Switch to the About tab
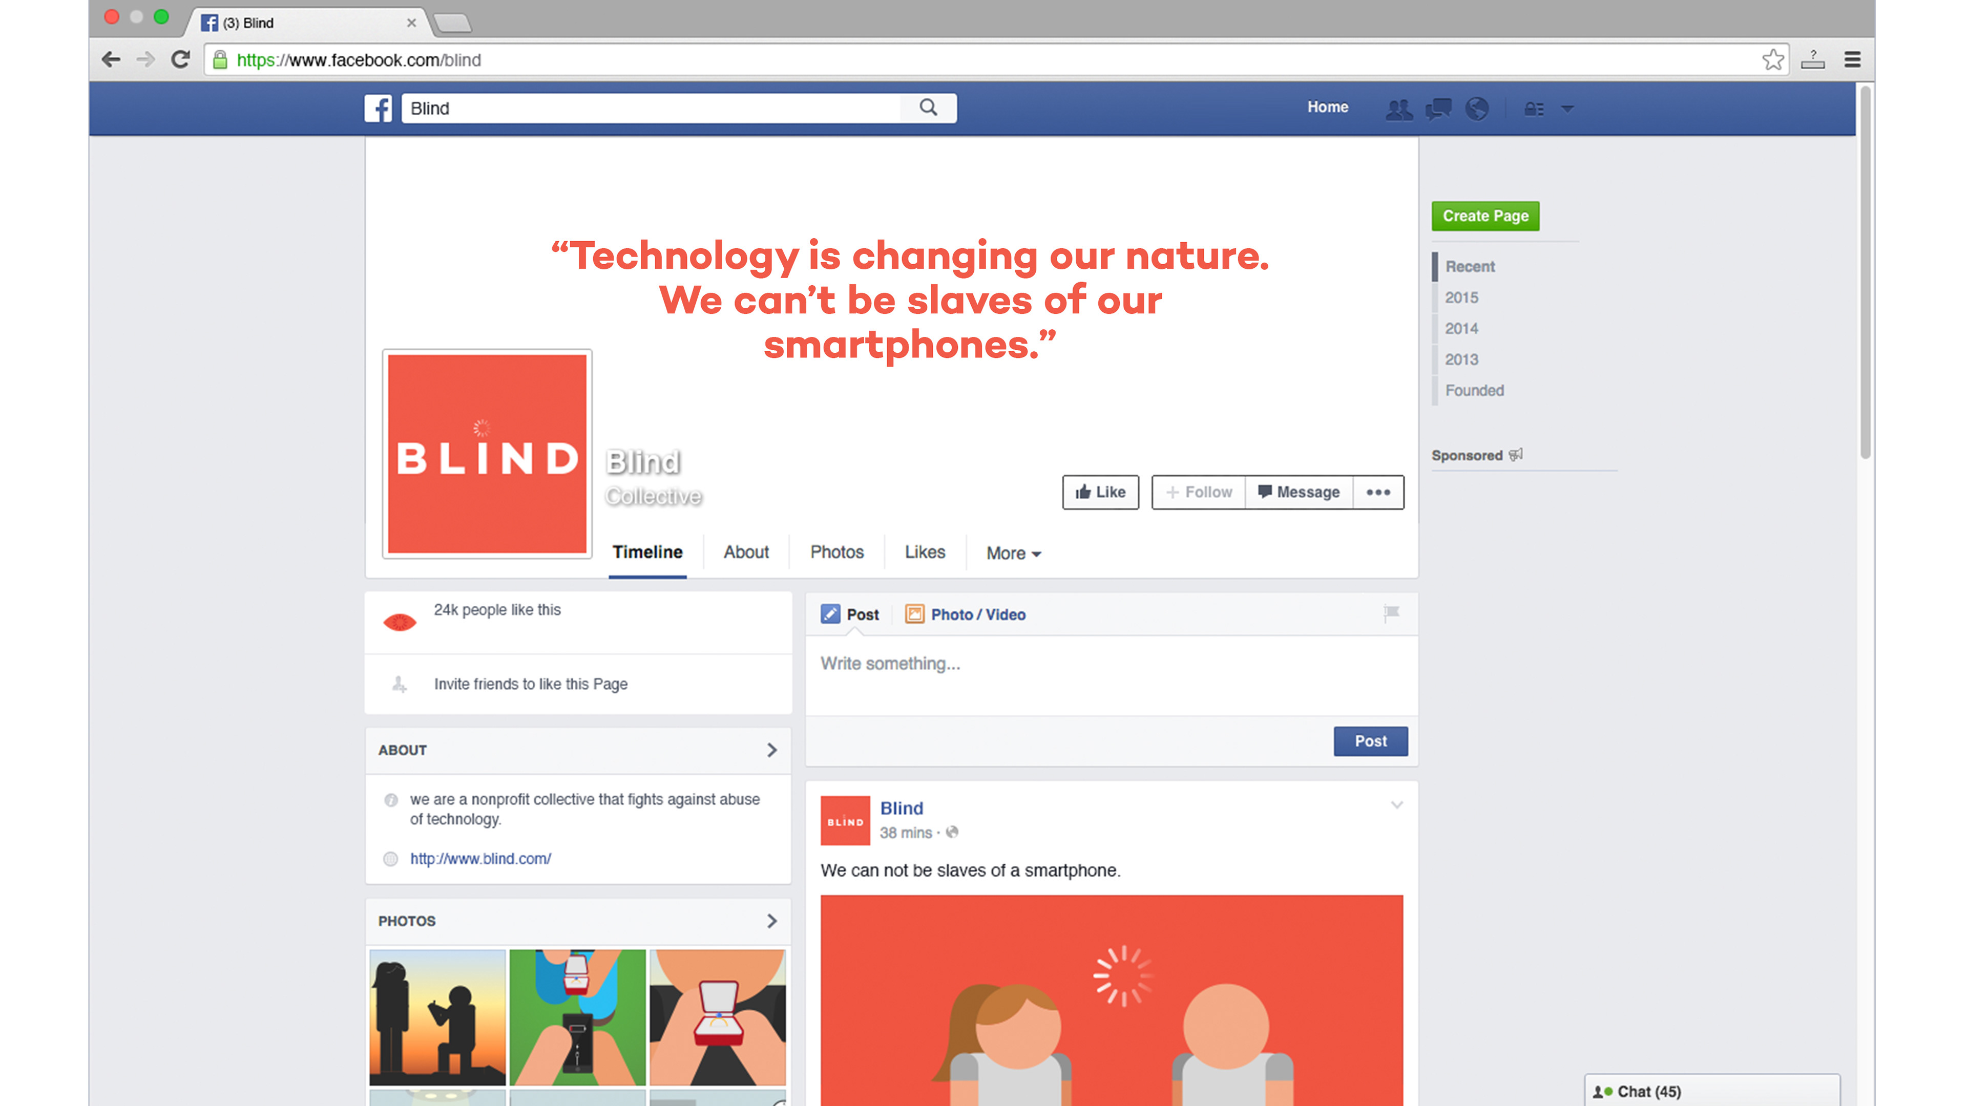Screen dimensions: 1967x1106 746,552
